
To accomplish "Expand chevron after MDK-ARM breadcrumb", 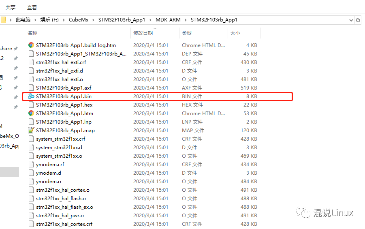I will 186,20.
